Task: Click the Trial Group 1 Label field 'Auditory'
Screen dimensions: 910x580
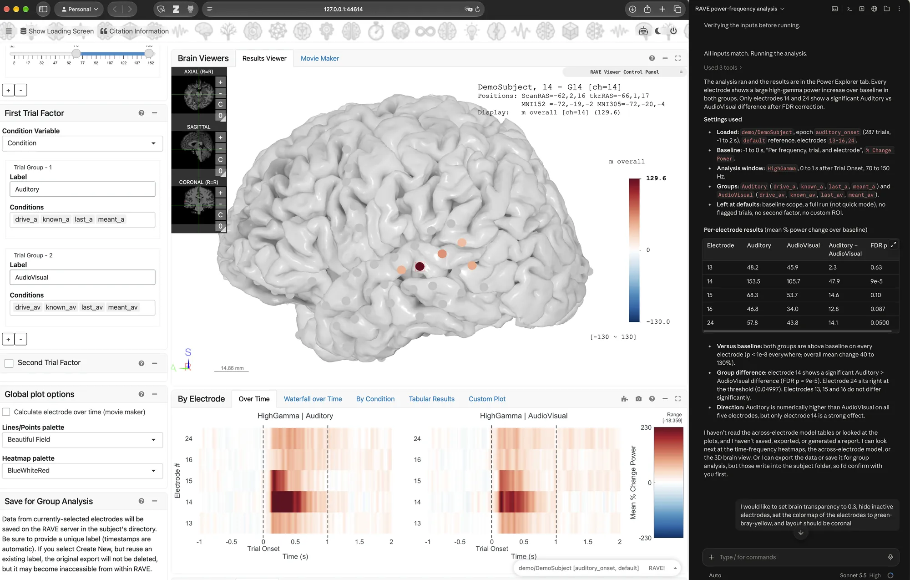Action: tap(82, 189)
